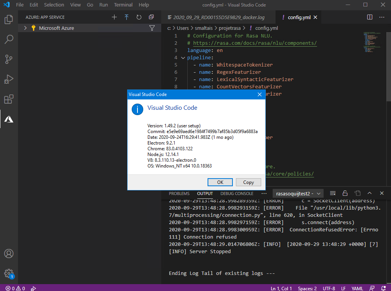Open the Extensions view
Image resolution: width=391 pixels, height=291 pixels.
[9, 99]
